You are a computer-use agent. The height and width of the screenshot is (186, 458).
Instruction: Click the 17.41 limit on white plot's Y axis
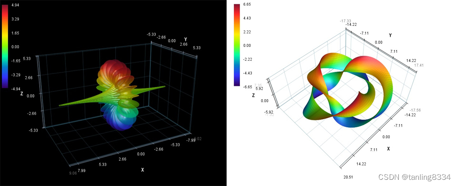pos(419,65)
